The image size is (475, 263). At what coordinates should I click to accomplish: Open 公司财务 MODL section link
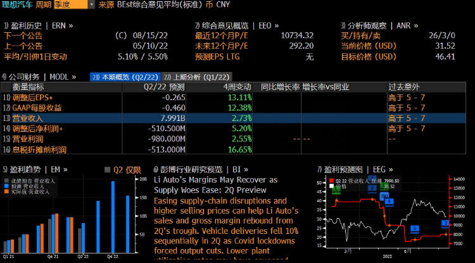click(x=39, y=77)
